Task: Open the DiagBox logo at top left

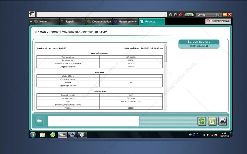Action: coord(32,14)
